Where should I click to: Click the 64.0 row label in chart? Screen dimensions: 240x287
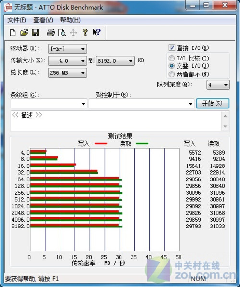pos(24,179)
